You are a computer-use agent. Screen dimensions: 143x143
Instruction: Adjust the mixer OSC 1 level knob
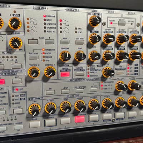tap(95, 21)
